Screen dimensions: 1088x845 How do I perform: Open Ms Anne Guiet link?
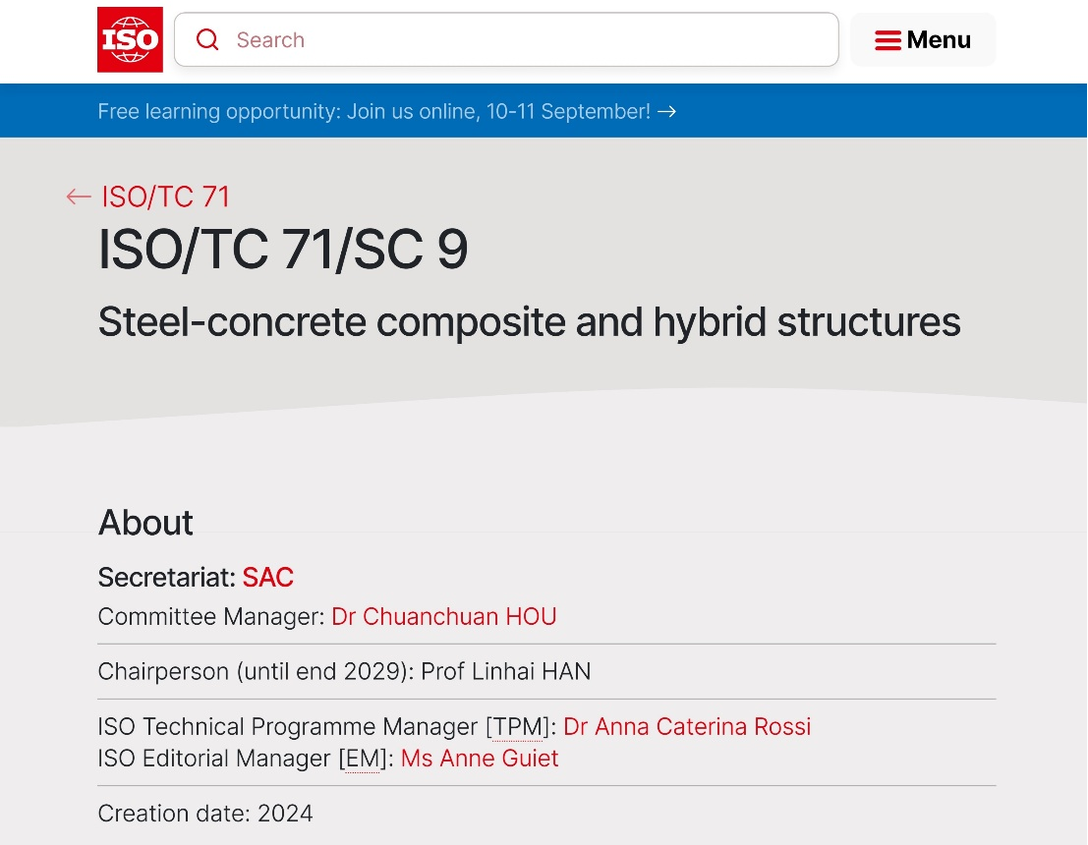(x=480, y=759)
